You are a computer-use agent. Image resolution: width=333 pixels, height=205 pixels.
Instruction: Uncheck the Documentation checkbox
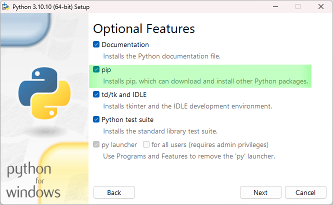96,44
